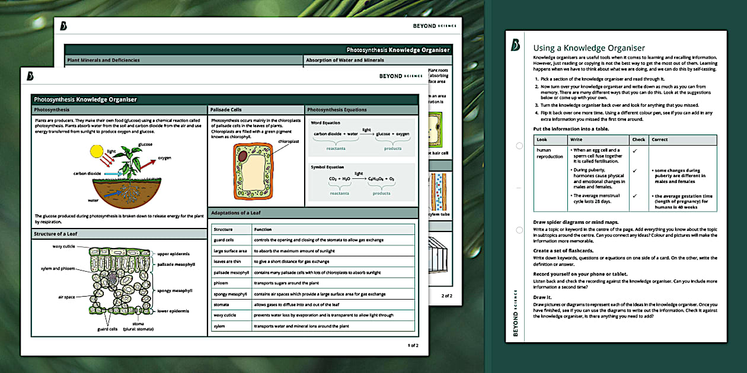Click the 'Symbol Equation' label
This screenshot has height=373, width=747.
pyautogui.click(x=327, y=167)
